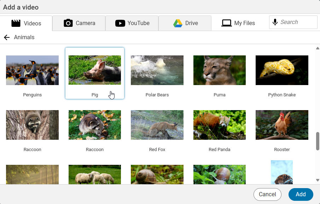This screenshot has height=204, width=320.
Task: Pick the Red Panda video thumbnail
Action: (219, 125)
